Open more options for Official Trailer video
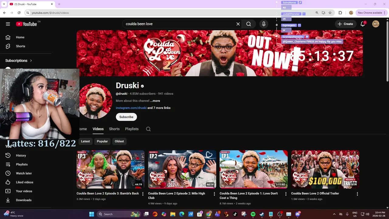 tap(357, 194)
